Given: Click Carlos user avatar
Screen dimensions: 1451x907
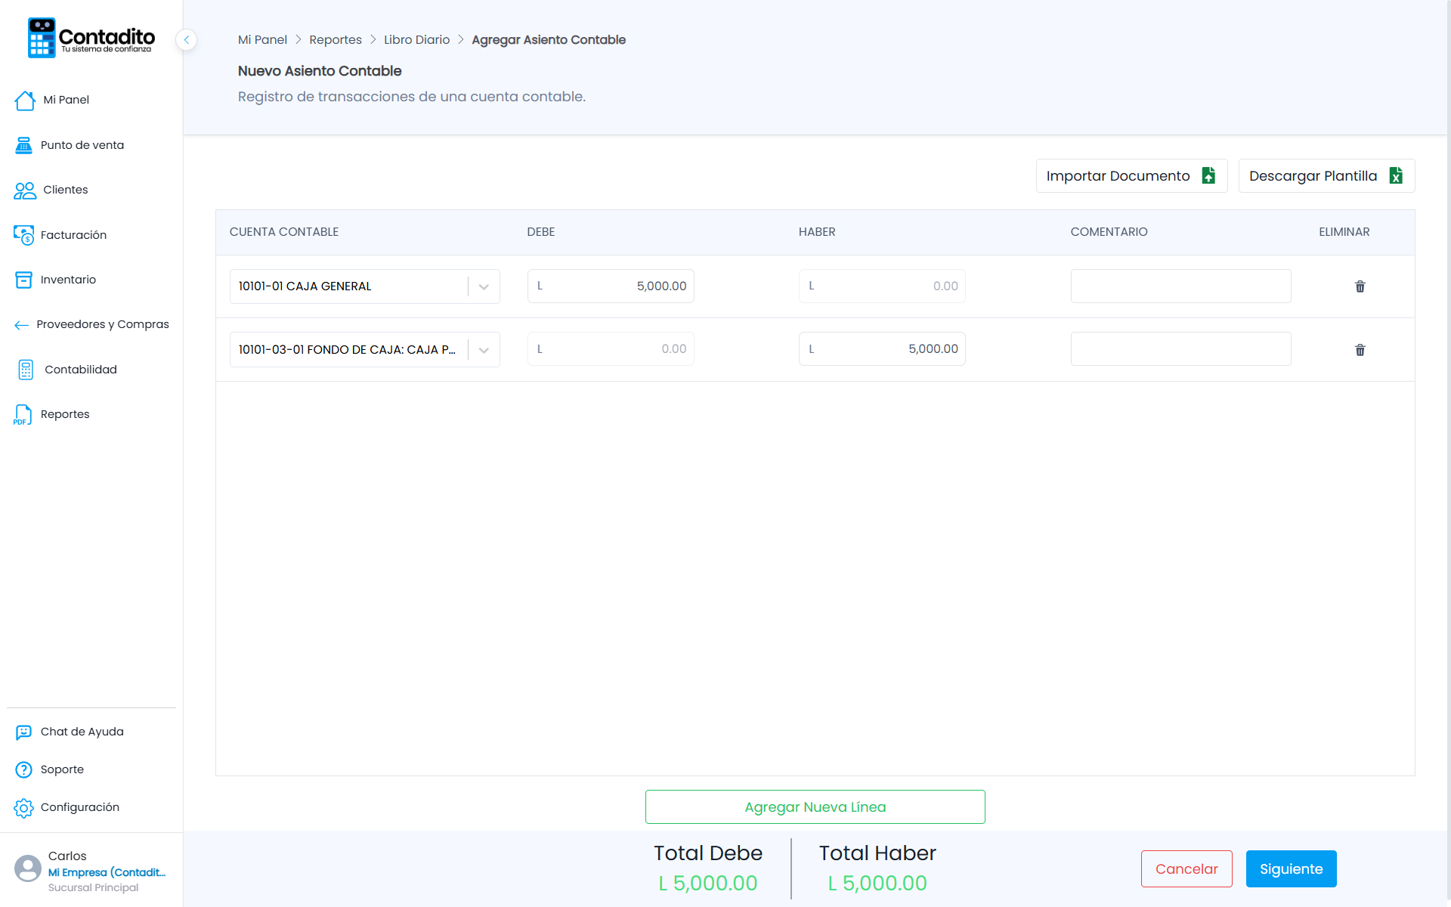Looking at the screenshot, I should 28,868.
